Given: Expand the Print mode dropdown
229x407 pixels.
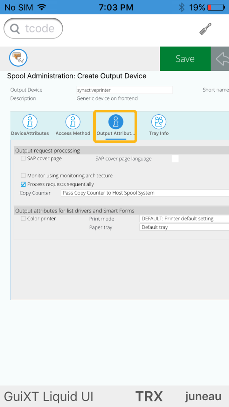Looking at the screenshot, I should (x=184, y=218).
